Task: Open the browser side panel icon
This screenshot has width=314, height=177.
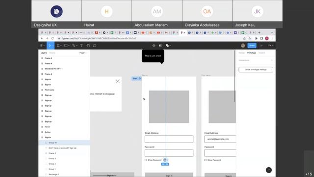Action: tap(262, 38)
